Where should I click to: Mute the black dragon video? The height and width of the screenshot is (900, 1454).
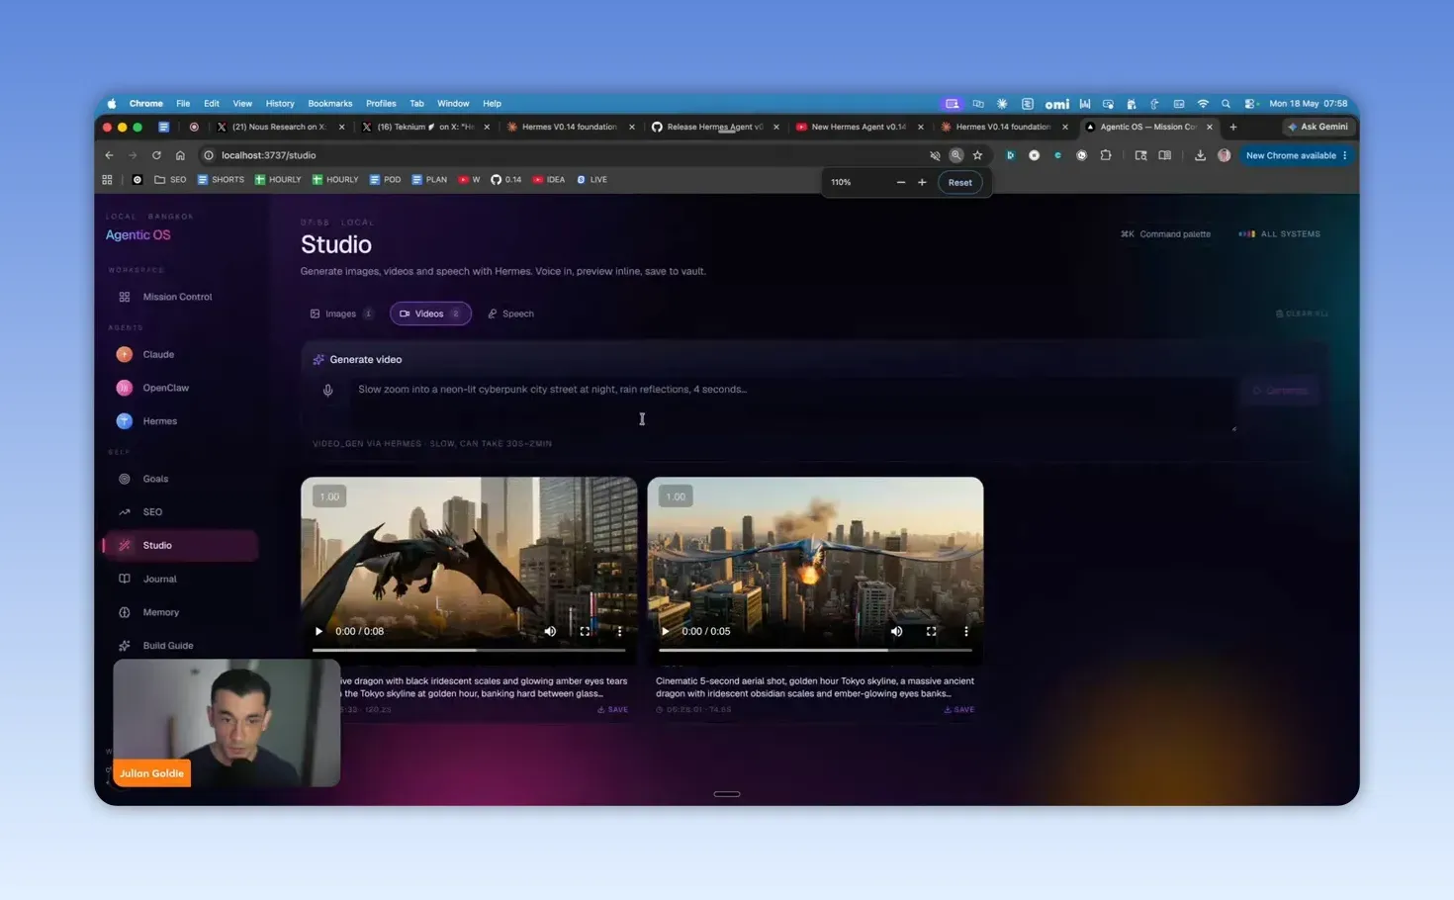pyautogui.click(x=550, y=631)
